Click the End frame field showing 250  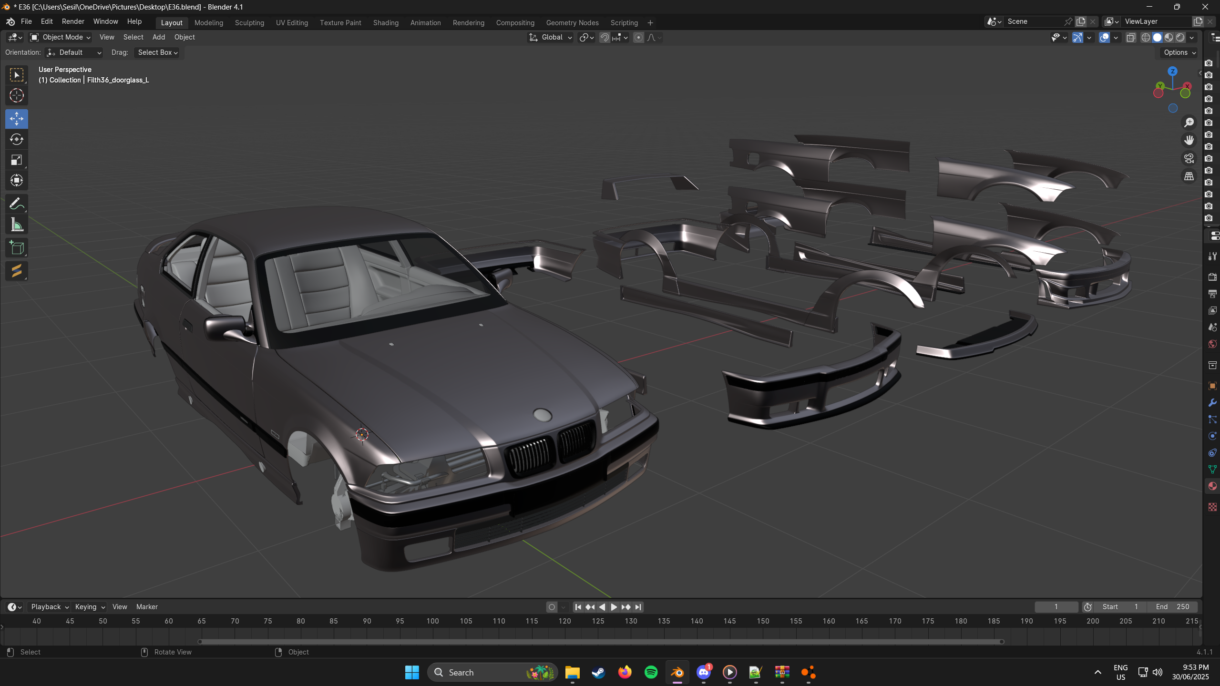coord(1172,607)
